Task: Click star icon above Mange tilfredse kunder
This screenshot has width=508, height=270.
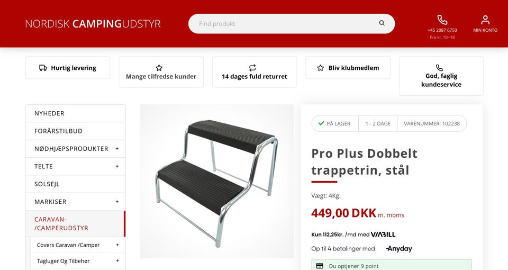Action: [x=159, y=68]
